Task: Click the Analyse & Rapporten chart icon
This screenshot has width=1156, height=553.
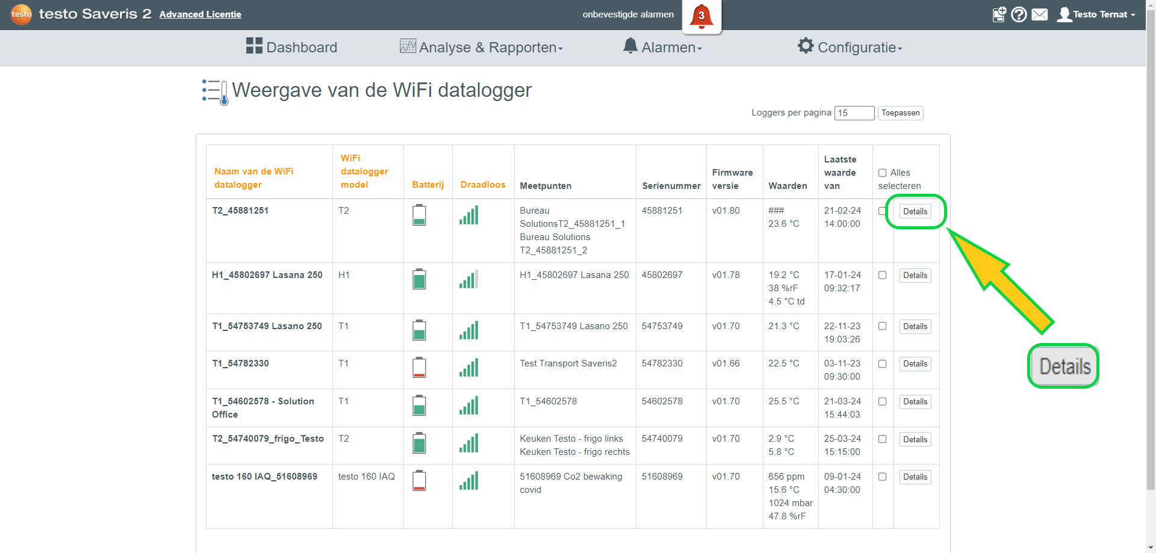Action: [408, 46]
